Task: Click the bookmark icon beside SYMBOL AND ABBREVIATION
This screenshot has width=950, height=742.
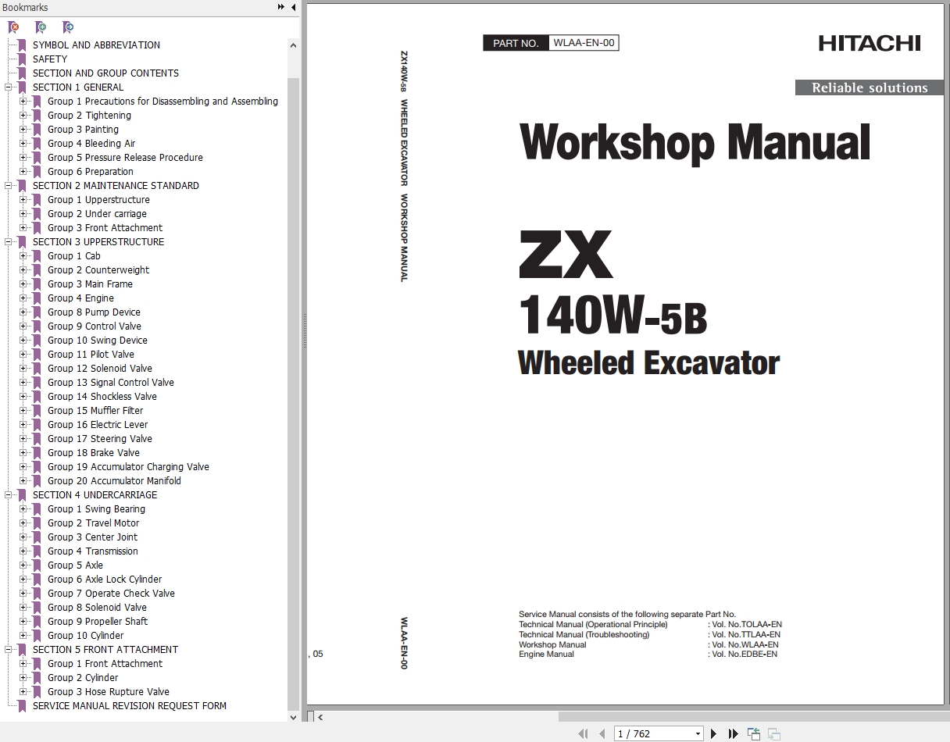Action: coord(22,45)
